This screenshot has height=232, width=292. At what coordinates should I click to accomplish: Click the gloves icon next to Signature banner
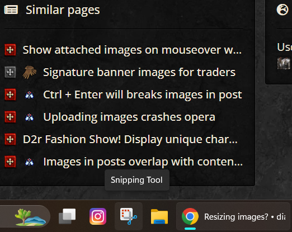point(30,72)
